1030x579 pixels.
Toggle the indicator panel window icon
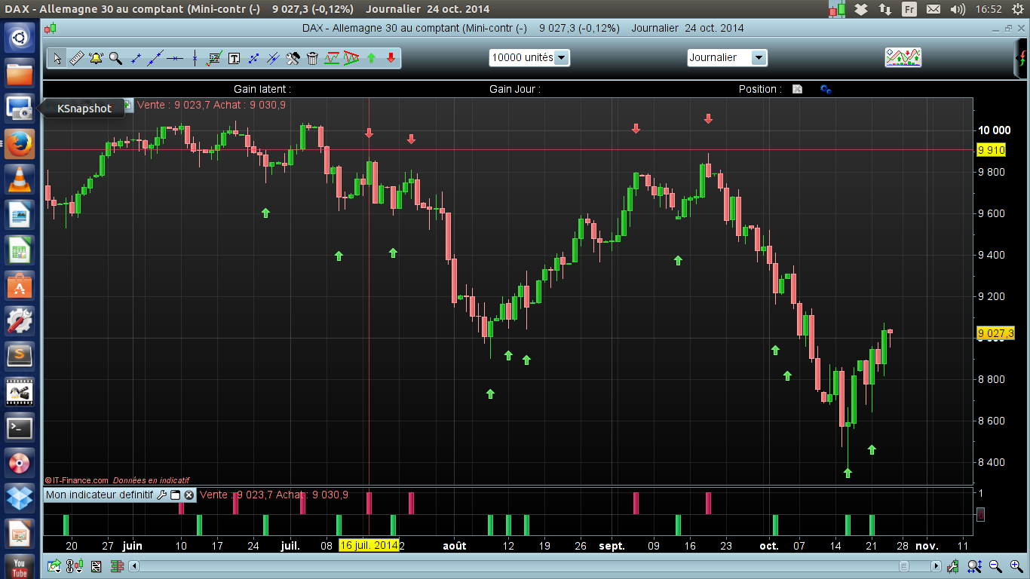coord(175,495)
